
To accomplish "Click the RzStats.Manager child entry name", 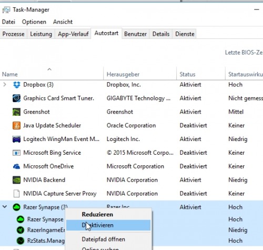I will click(x=46, y=241).
